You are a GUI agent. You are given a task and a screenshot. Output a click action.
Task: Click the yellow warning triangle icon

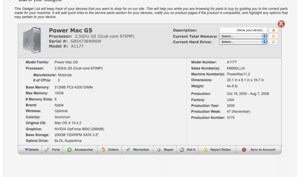(x=205, y=150)
